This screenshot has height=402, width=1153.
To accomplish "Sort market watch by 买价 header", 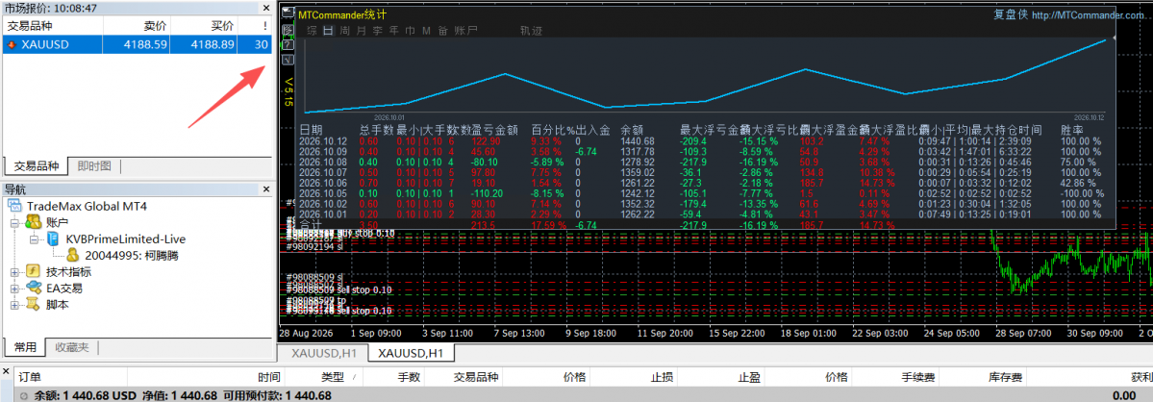I will click(205, 26).
